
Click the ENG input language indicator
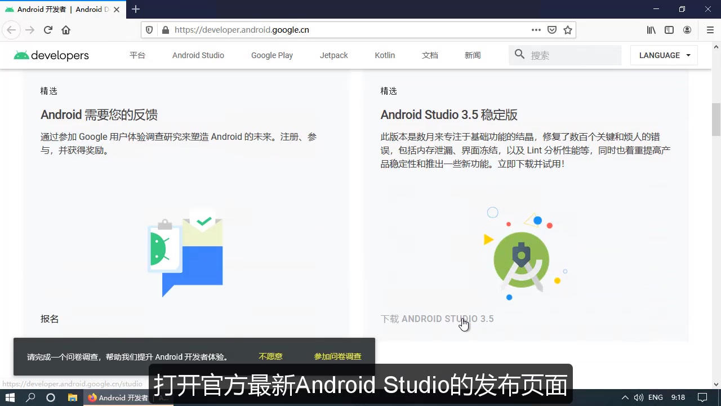[x=656, y=398]
